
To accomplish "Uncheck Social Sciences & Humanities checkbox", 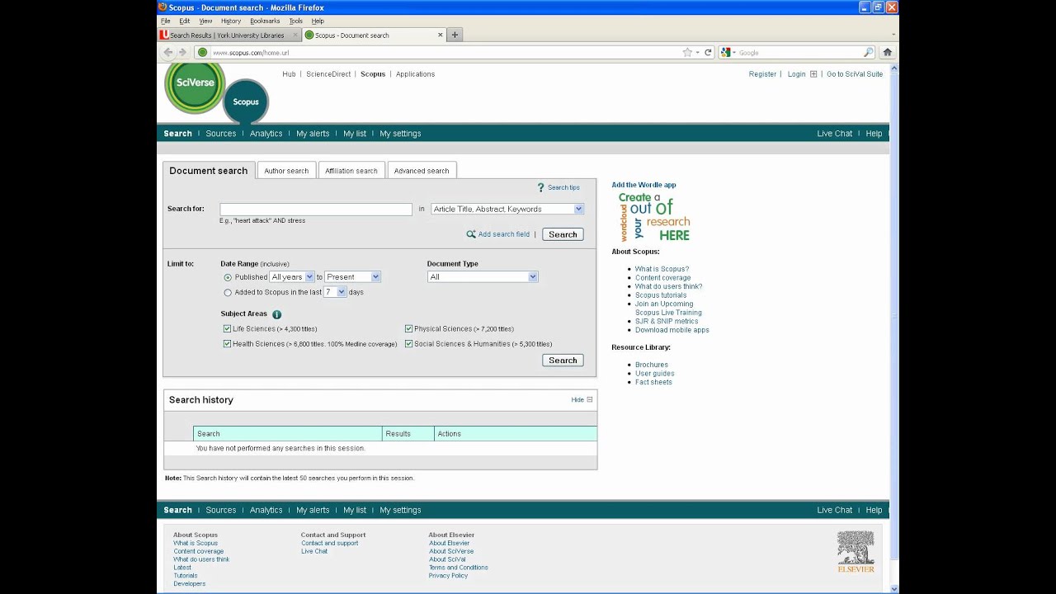I will [408, 343].
